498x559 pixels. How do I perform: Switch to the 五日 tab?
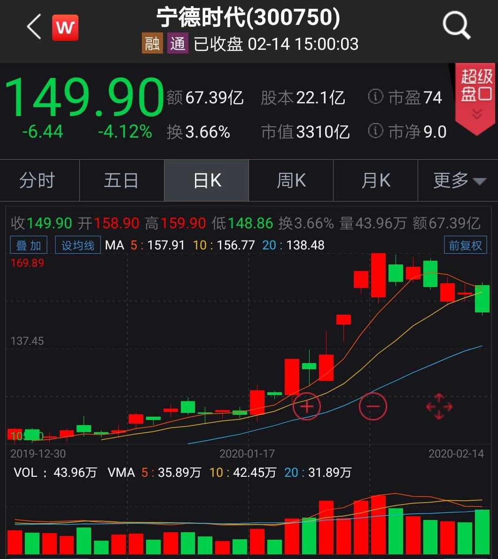click(121, 180)
